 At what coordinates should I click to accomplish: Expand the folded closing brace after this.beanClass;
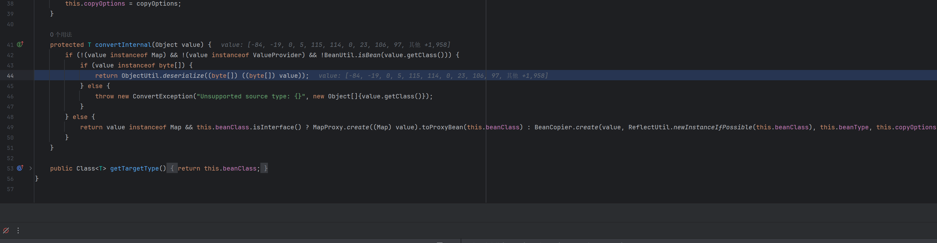(x=264, y=168)
